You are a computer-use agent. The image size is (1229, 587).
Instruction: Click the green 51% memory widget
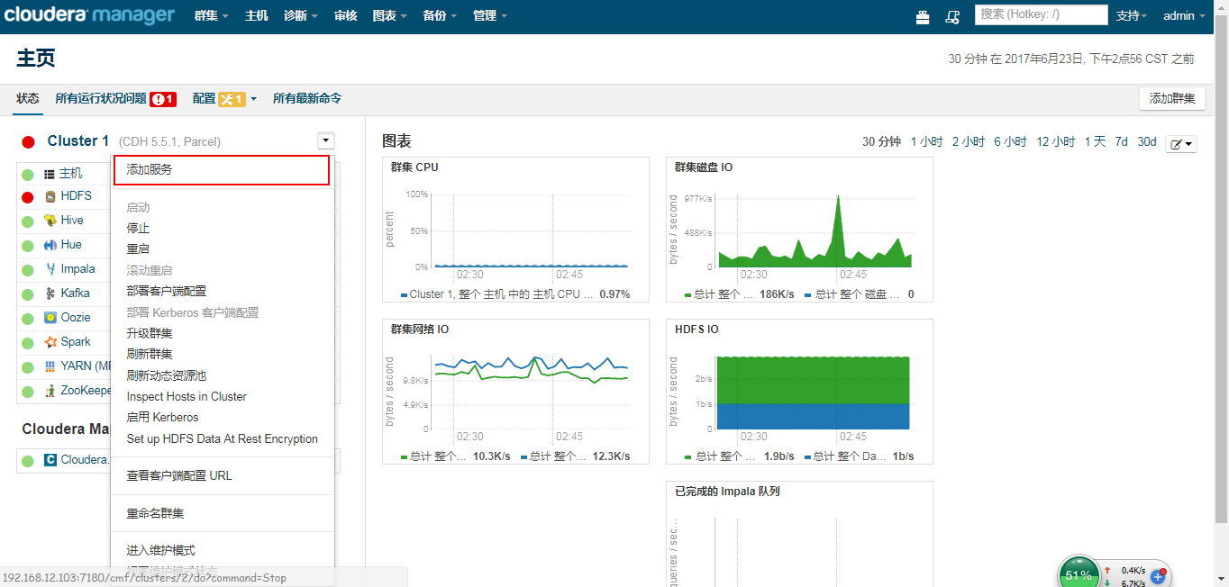pos(1079,573)
